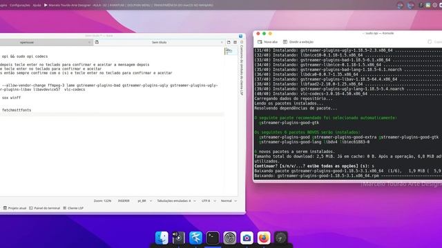Open the Projeto atual panel

click(15, 208)
